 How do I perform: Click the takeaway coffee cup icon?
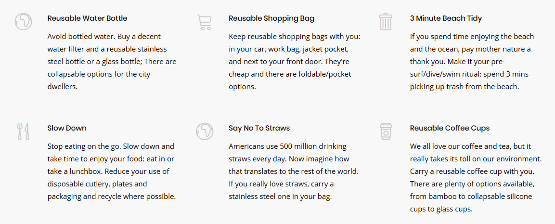coord(386,132)
